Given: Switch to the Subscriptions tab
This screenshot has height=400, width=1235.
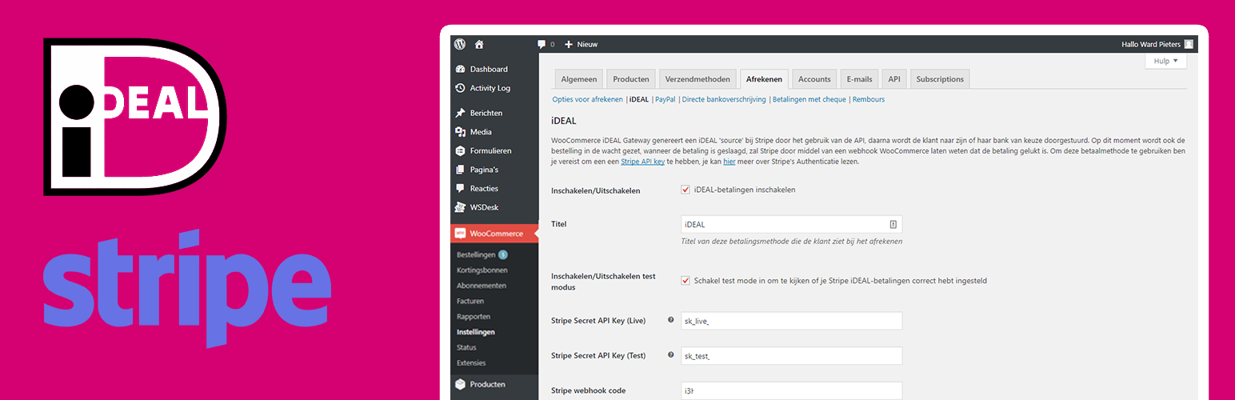Looking at the screenshot, I should click(x=940, y=79).
